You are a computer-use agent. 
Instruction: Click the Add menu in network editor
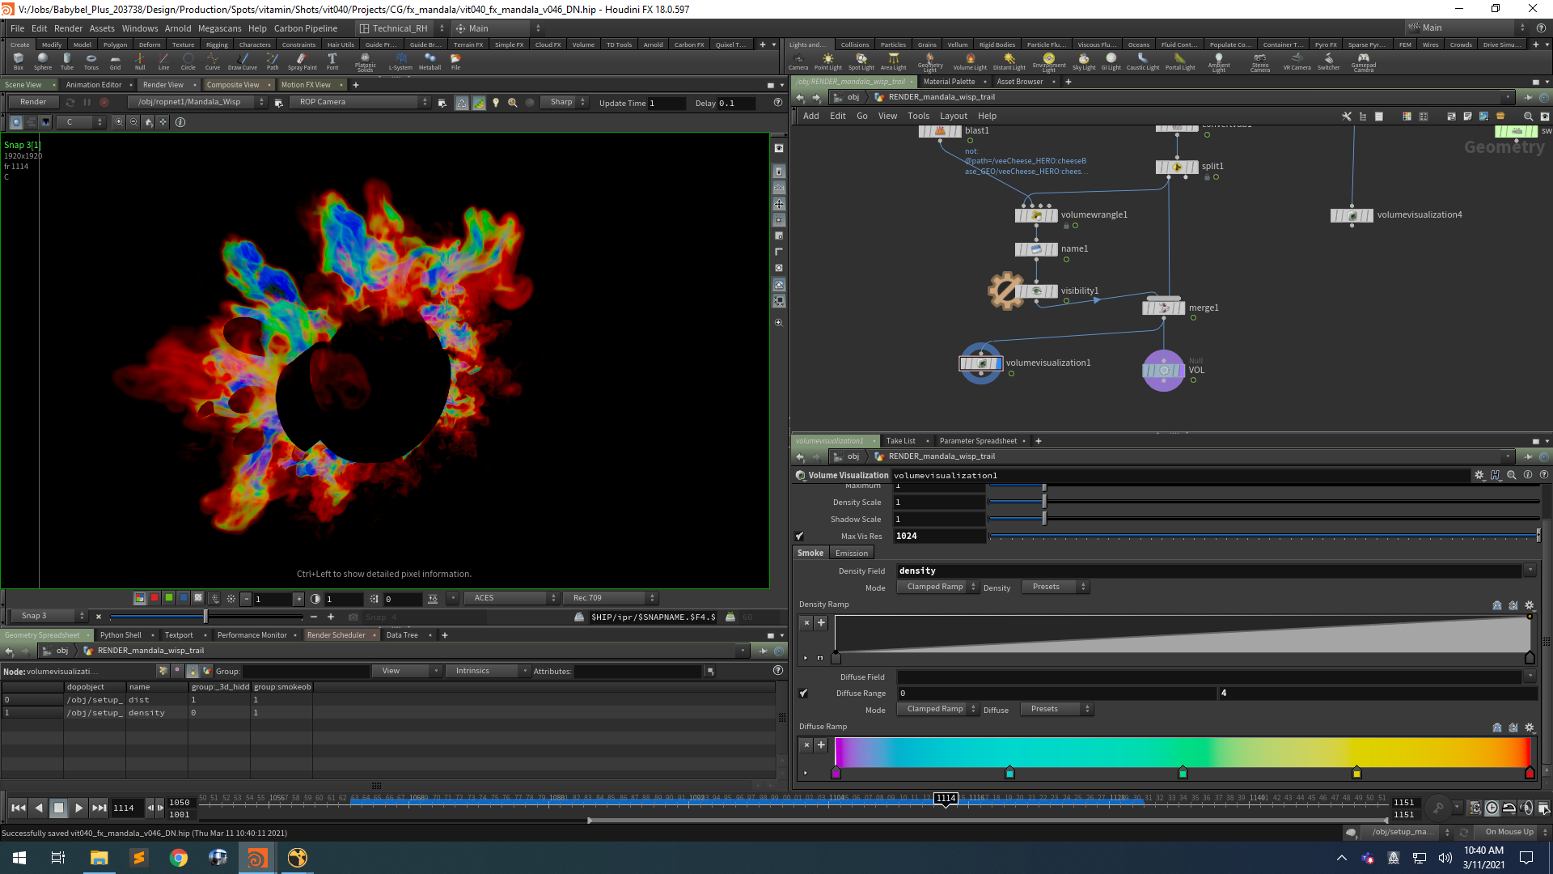pyautogui.click(x=810, y=116)
